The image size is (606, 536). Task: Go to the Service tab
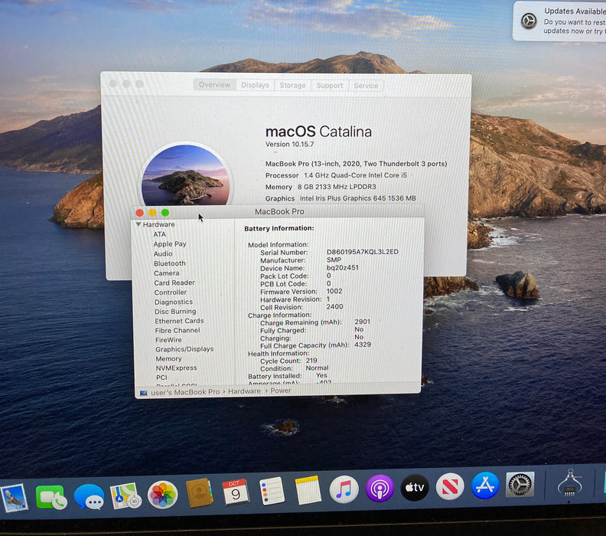coord(366,86)
